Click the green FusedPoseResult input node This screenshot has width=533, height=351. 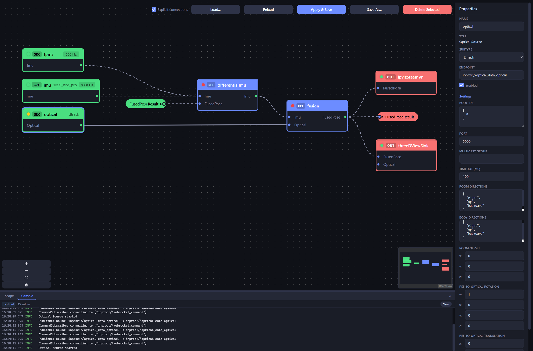coord(146,104)
